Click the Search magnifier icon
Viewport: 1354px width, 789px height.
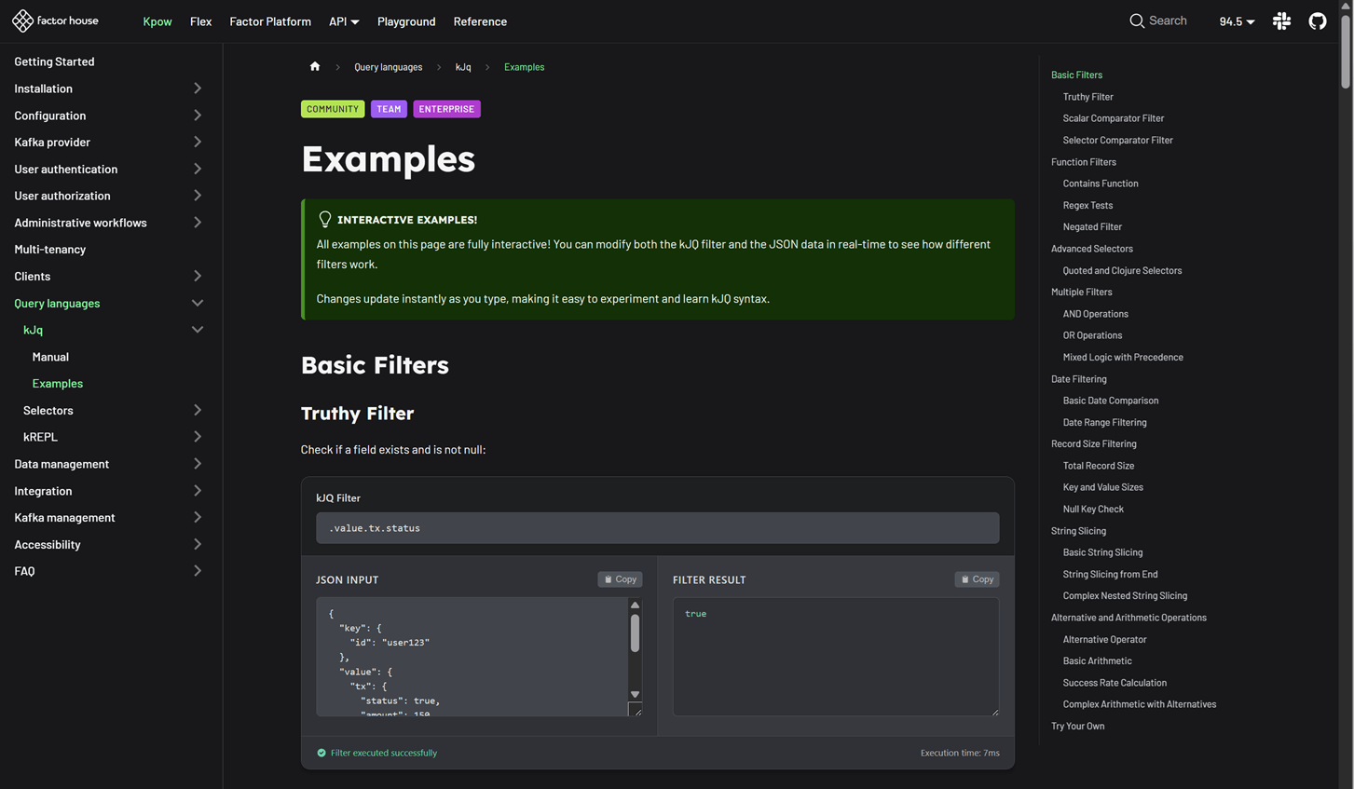coord(1136,20)
